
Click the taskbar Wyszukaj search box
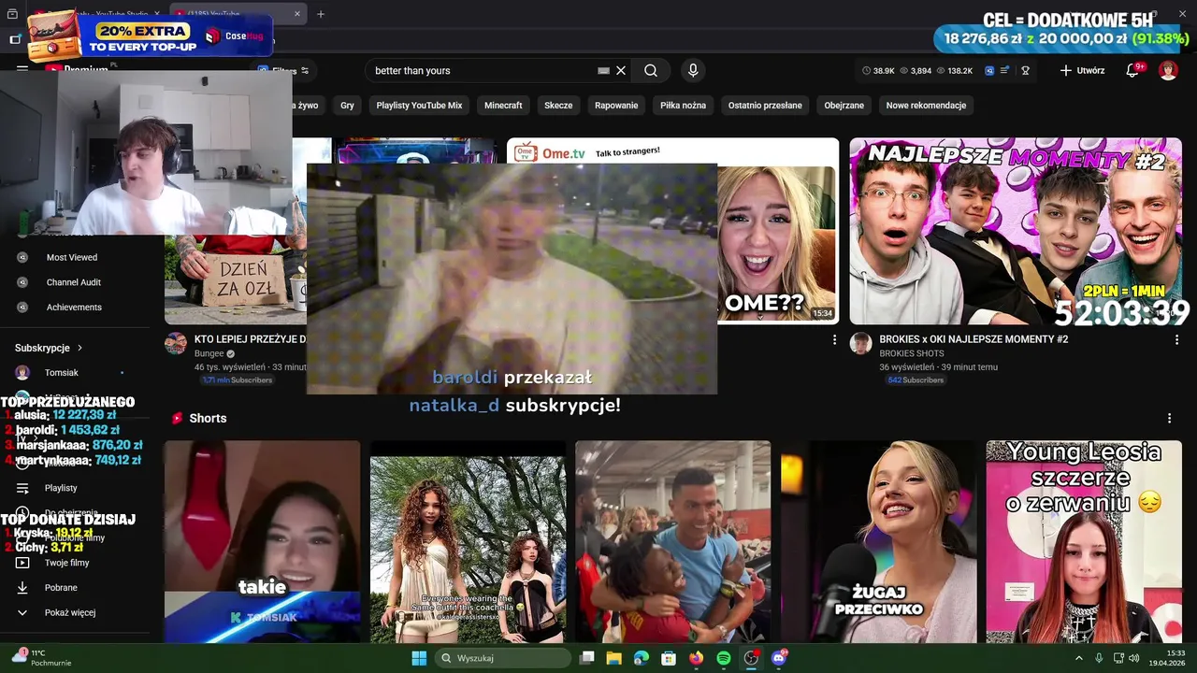503,658
